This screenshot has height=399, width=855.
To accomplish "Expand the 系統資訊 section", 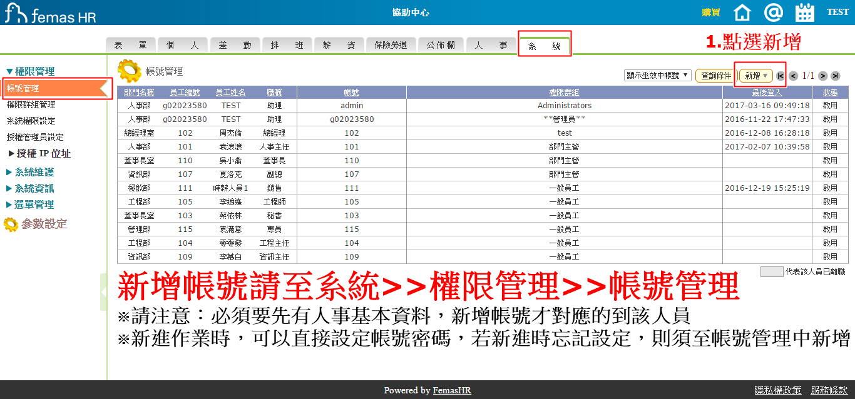I will tap(30, 188).
